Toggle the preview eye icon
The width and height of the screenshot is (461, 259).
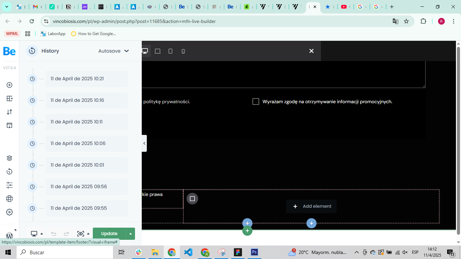click(80, 234)
